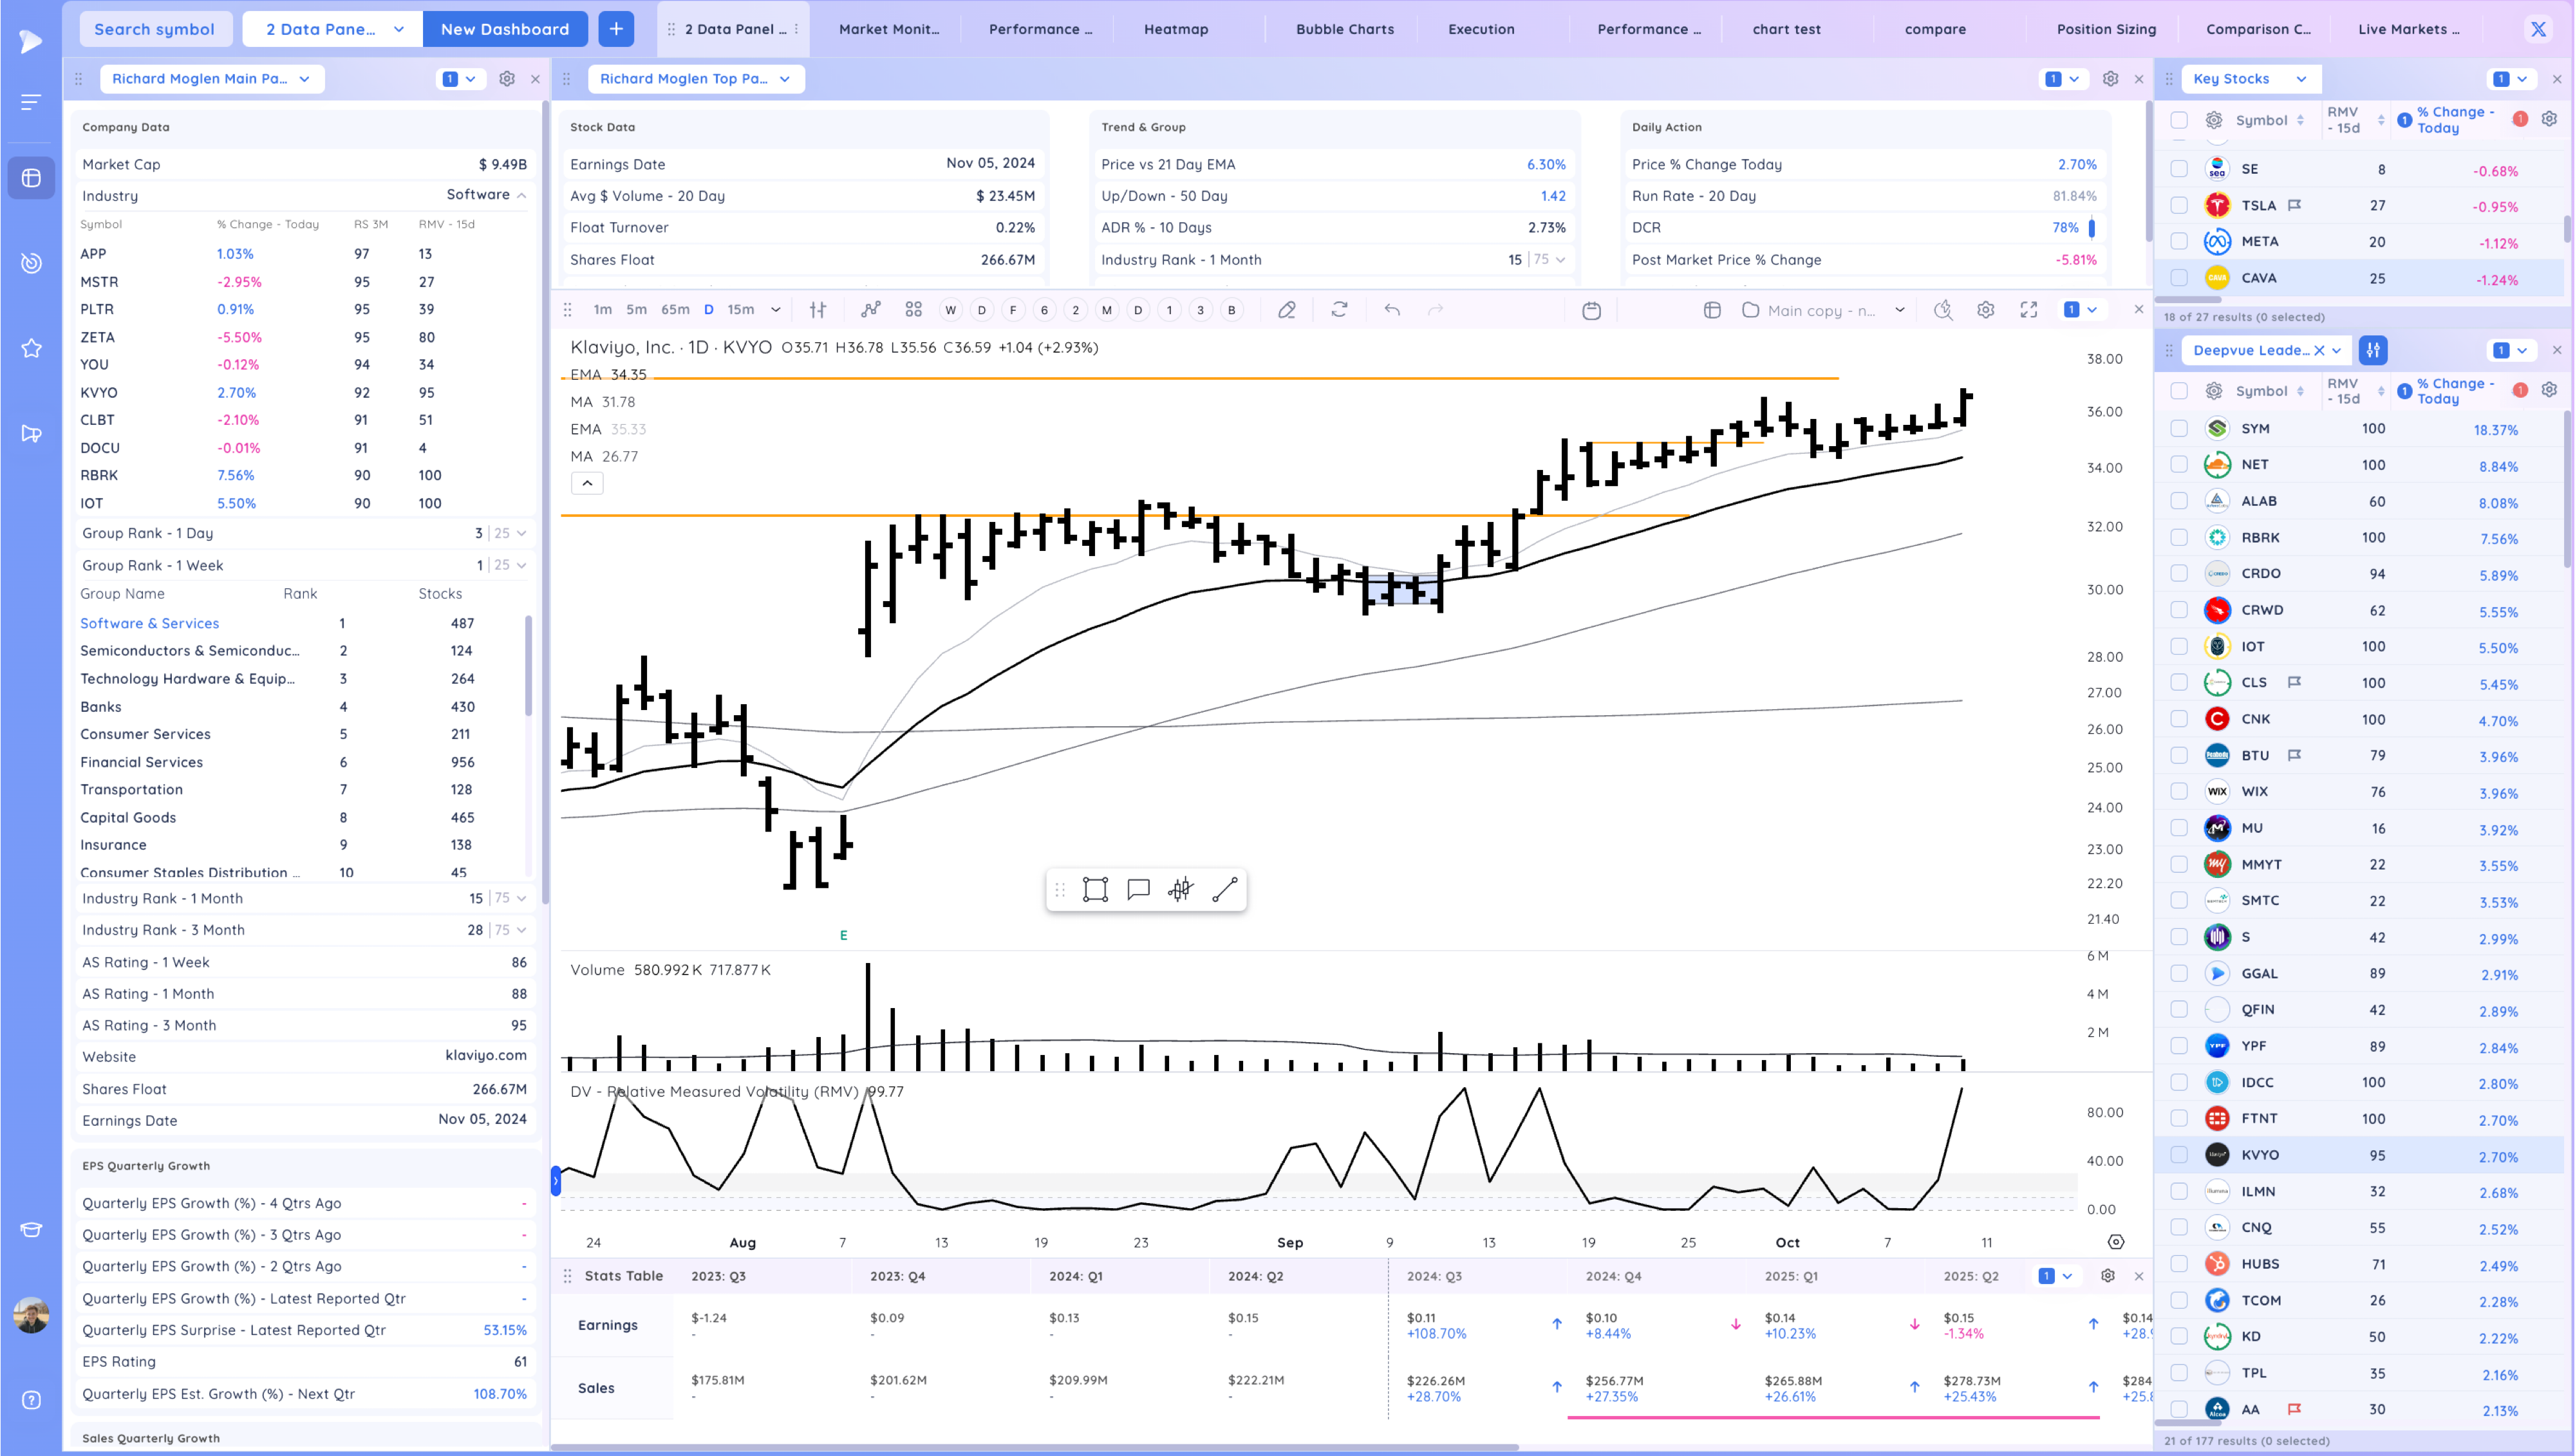
Task: Open the bar chart style selector
Action: [817, 310]
